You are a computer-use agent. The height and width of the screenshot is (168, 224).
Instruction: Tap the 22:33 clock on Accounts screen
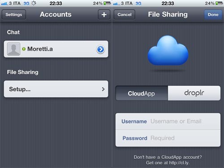click(56, 3)
